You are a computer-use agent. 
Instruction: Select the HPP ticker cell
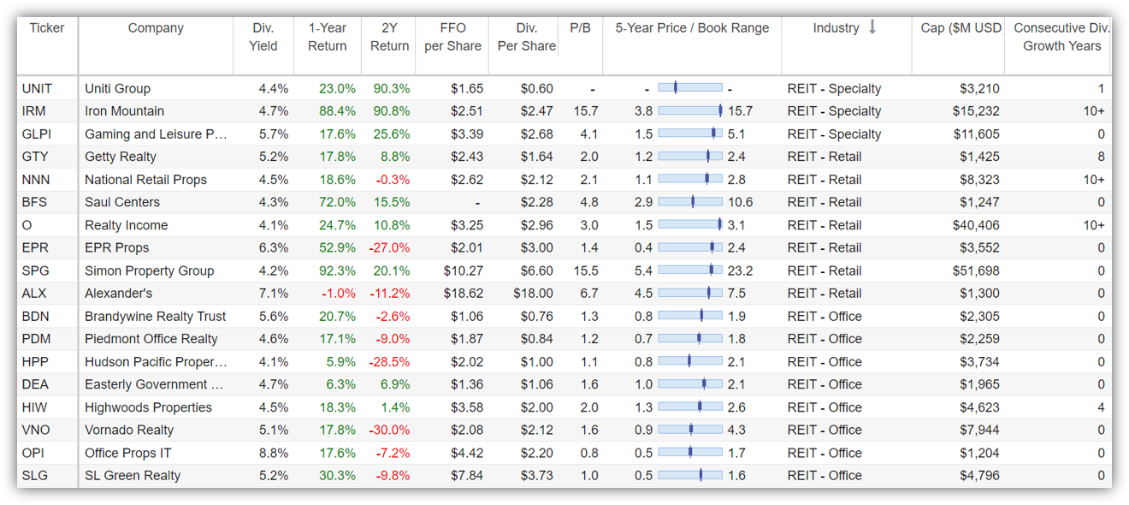click(35, 361)
